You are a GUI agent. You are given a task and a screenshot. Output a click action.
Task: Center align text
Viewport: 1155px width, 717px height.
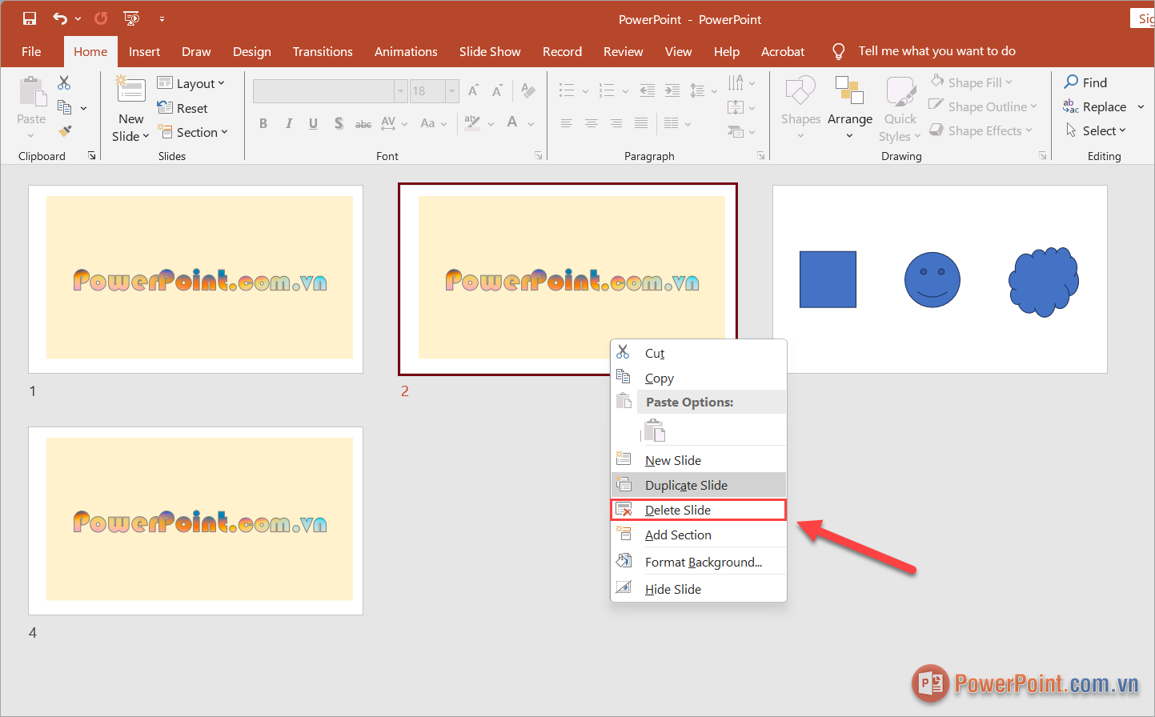click(592, 123)
